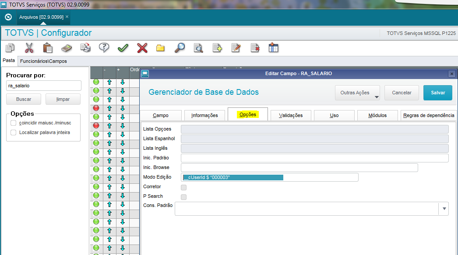Open Help question mark bubble

tap(104, 48)
